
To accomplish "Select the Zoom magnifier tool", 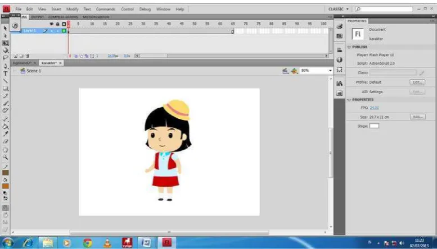I will tap(5, 157).
